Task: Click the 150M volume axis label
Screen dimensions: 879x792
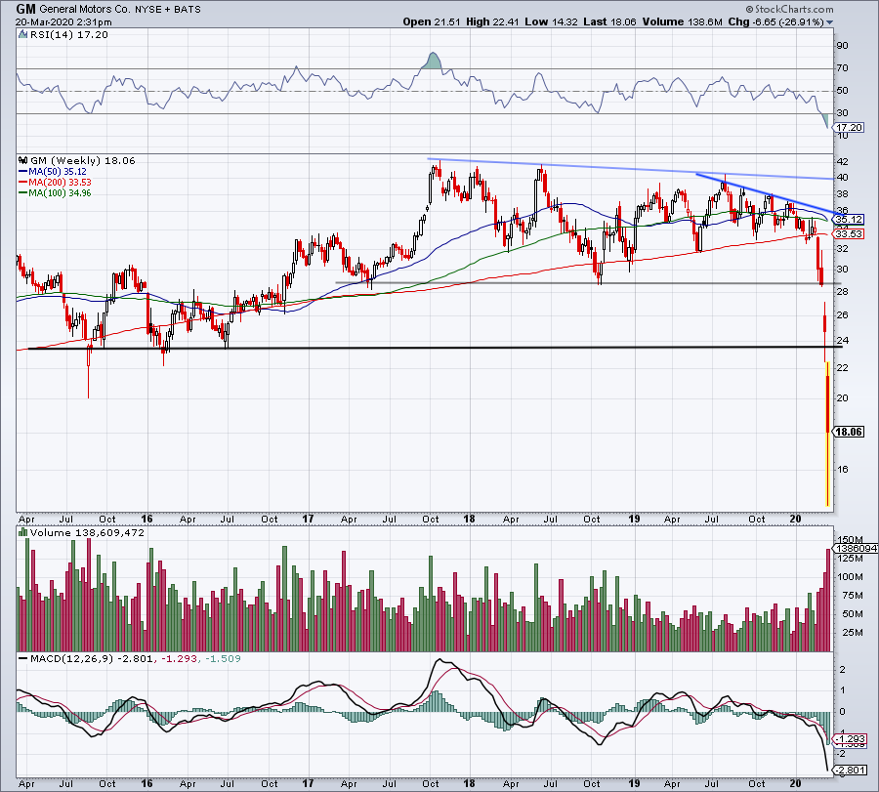Action: pyautogui.click(x=849, y=540)
